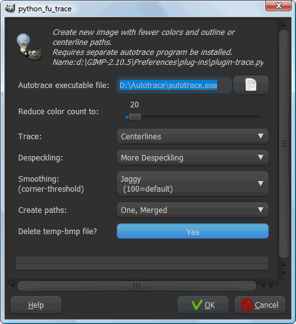296x324 pixels.
Task: Click the green checkmark on OK
Action: tap(197, 305)
